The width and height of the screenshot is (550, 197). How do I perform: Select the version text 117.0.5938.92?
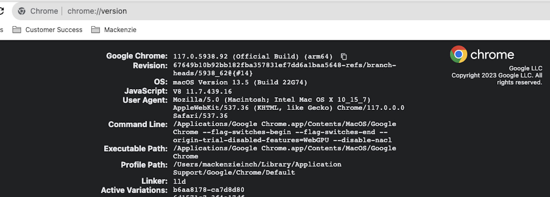pyautogui.click(x=200, y=57)
